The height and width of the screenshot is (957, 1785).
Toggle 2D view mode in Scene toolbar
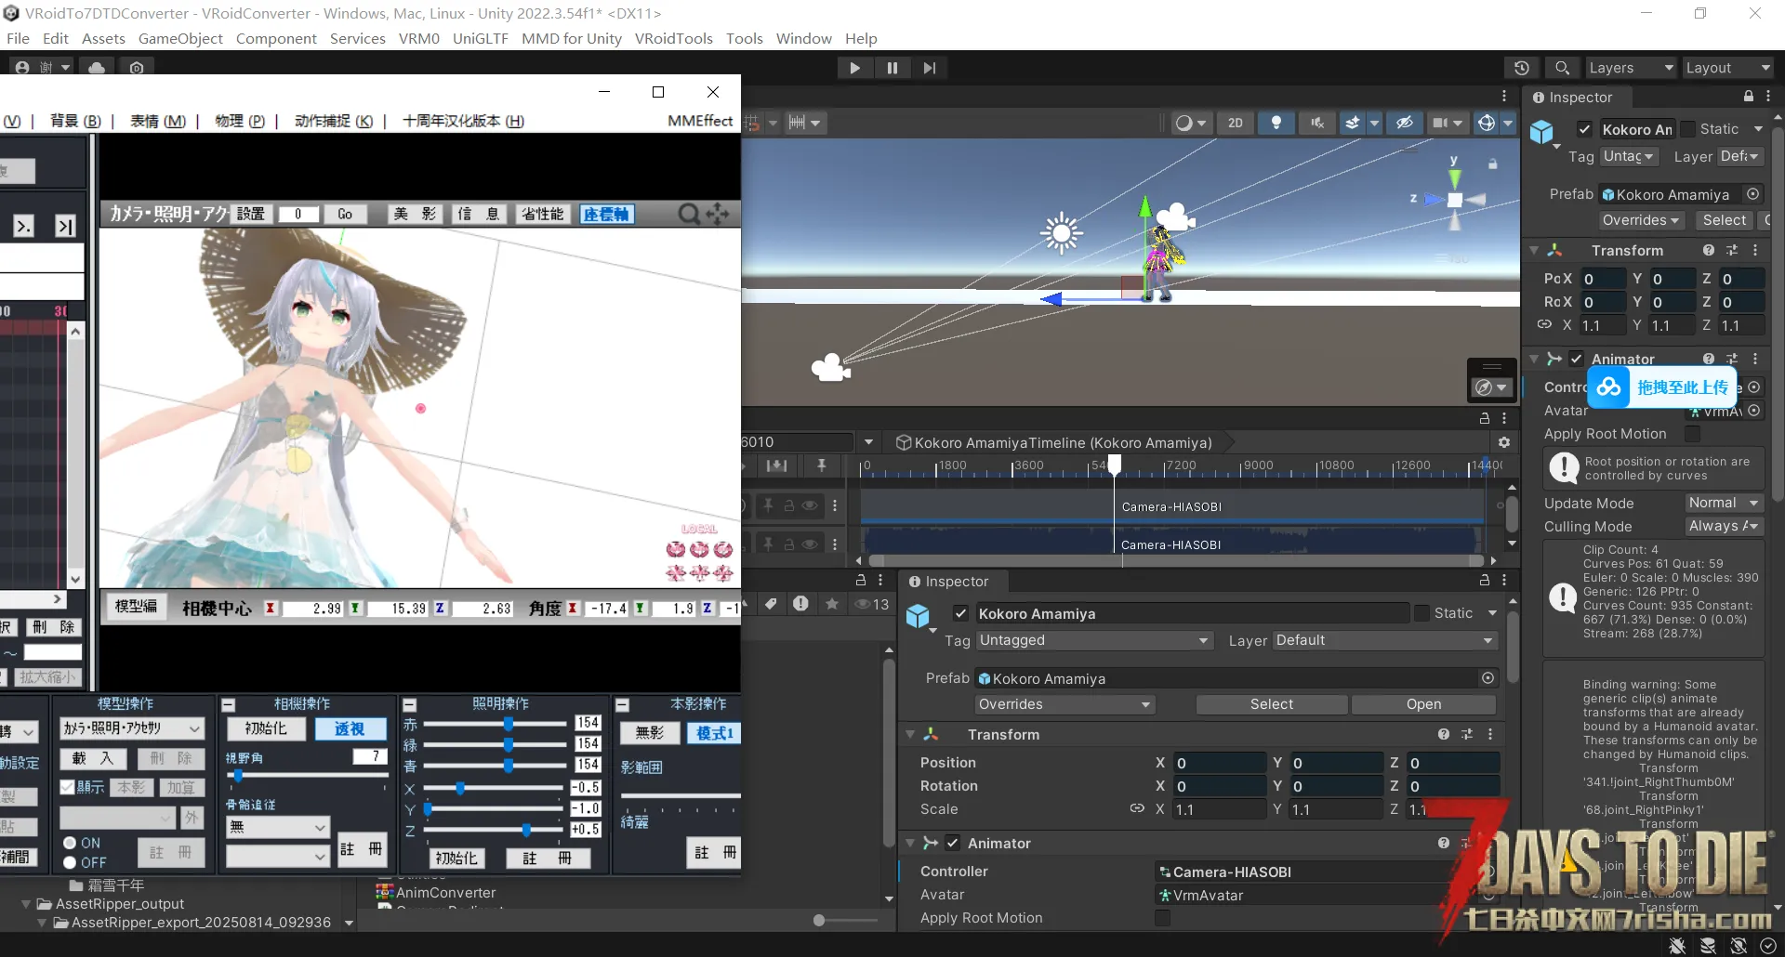coord(1235,123)
